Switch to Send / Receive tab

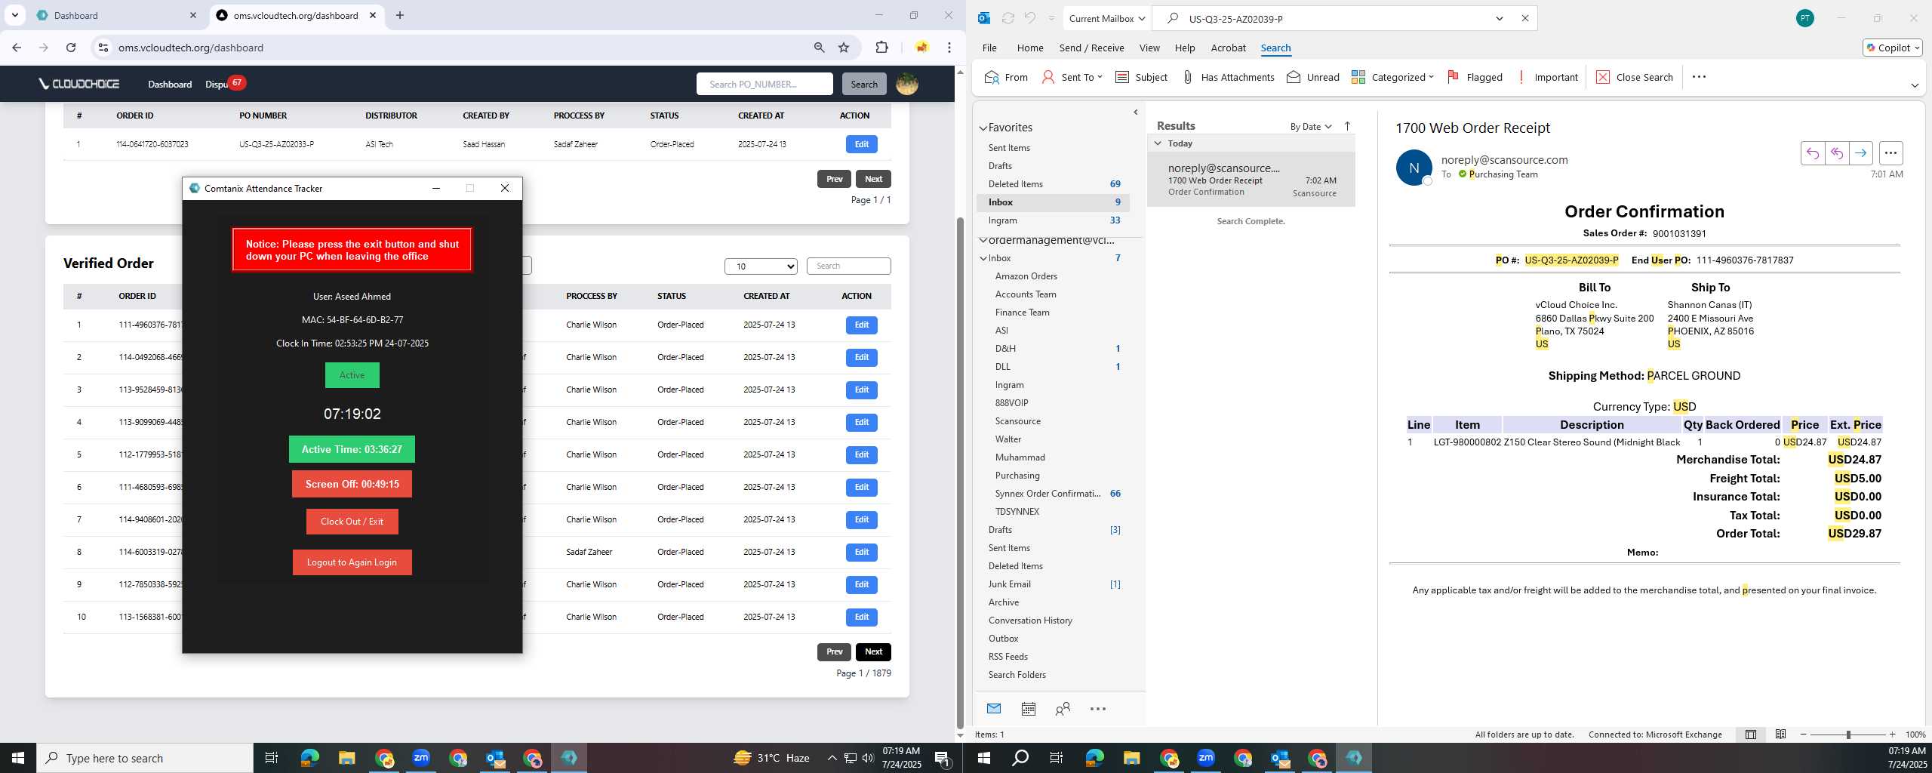[x=1091, y=48]
